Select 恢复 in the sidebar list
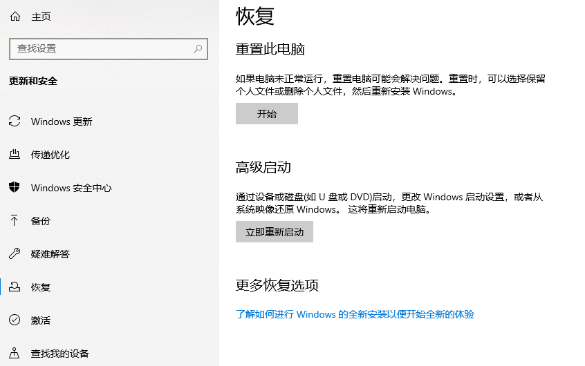Viewport: 585px width, 366px height. coord(41,287)
